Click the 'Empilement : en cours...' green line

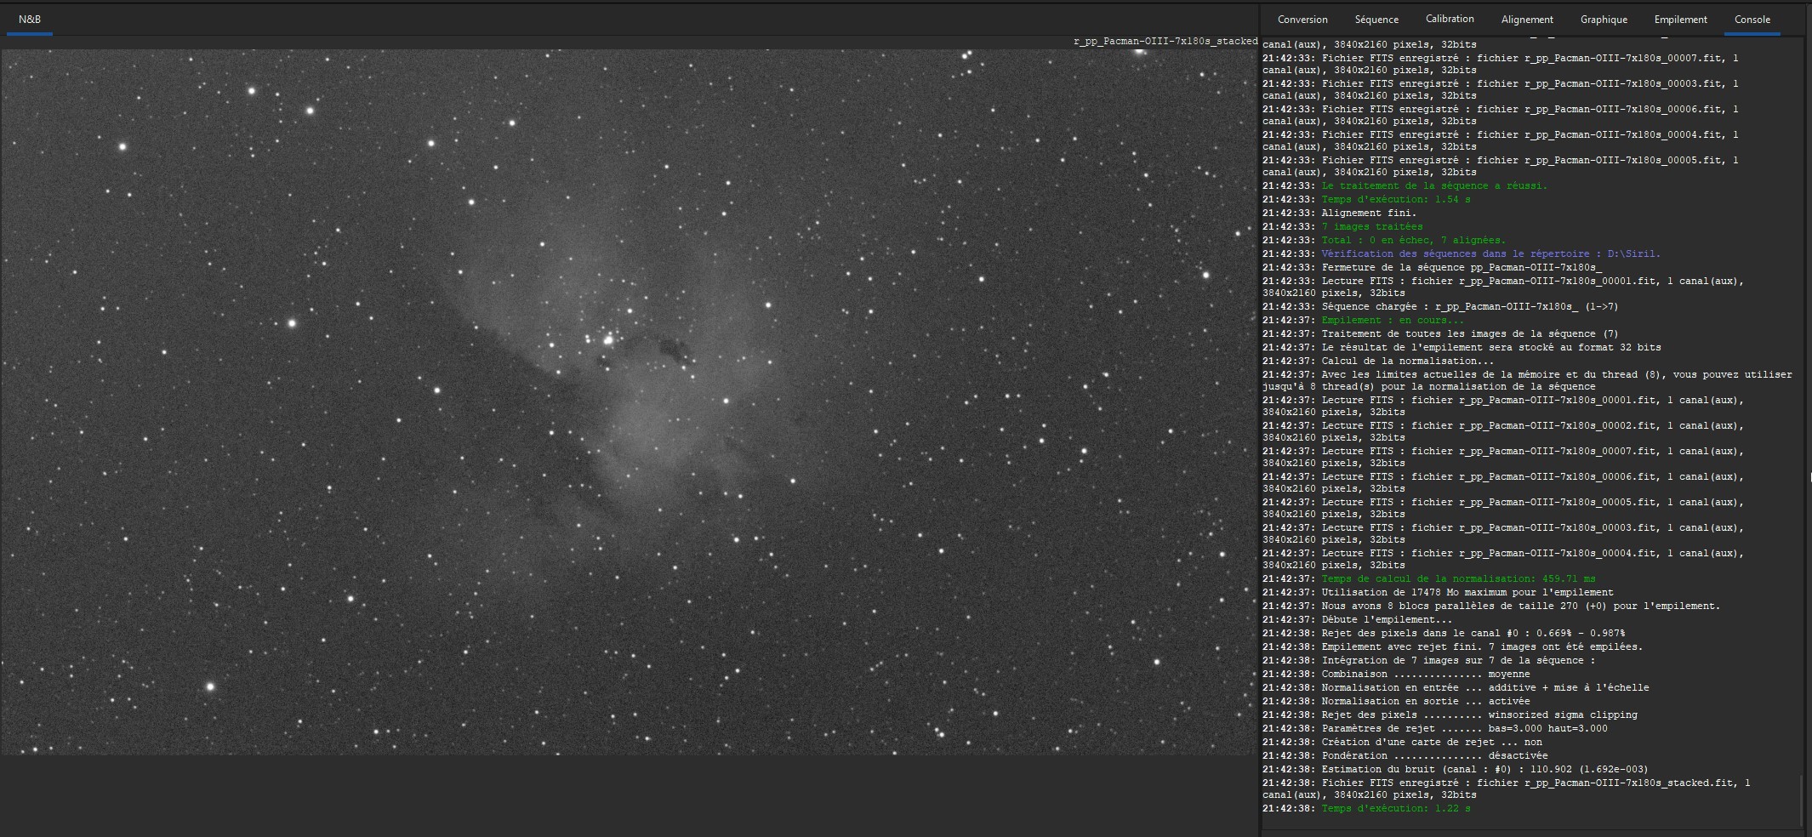click(1393, 321)
